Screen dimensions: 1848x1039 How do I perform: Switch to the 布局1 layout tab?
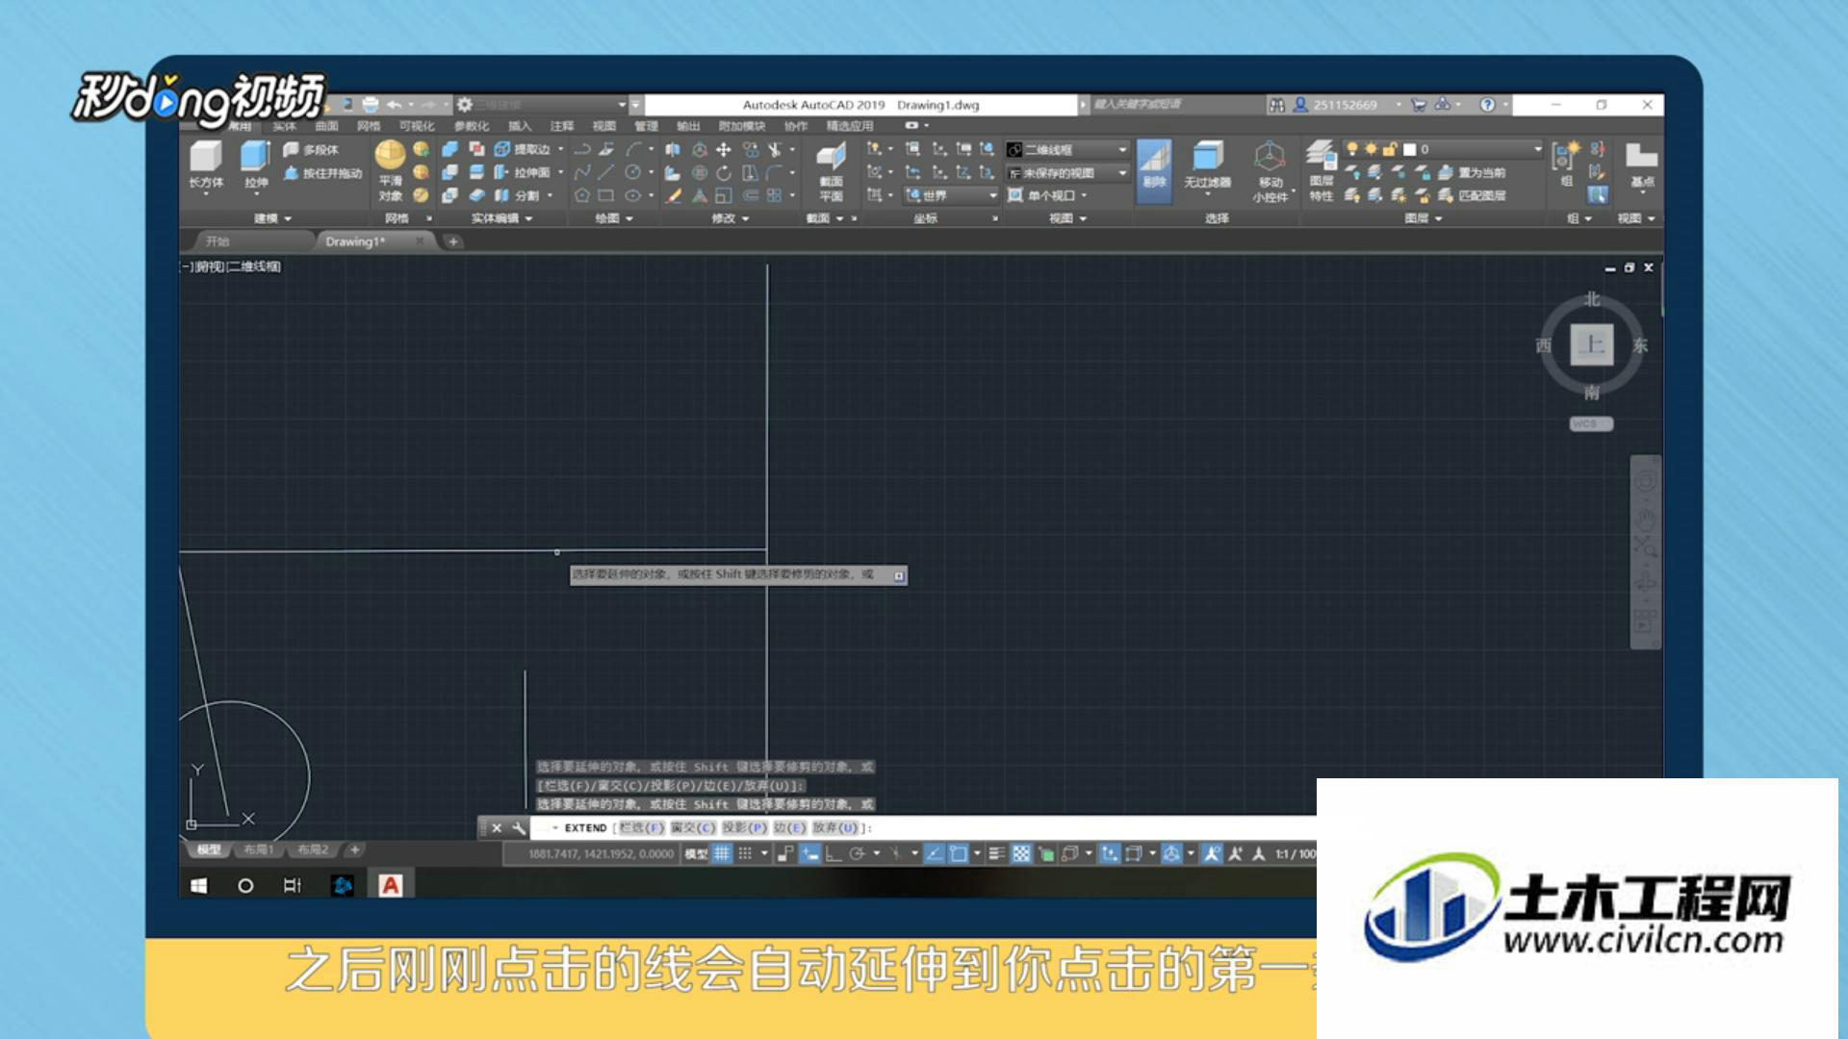tap(258, 849)
